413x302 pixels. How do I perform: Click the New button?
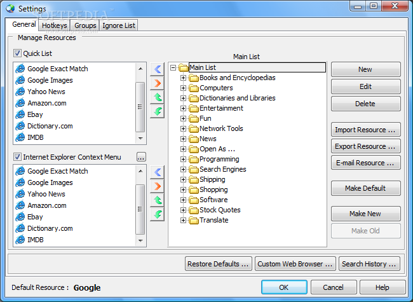coord(365,69)
